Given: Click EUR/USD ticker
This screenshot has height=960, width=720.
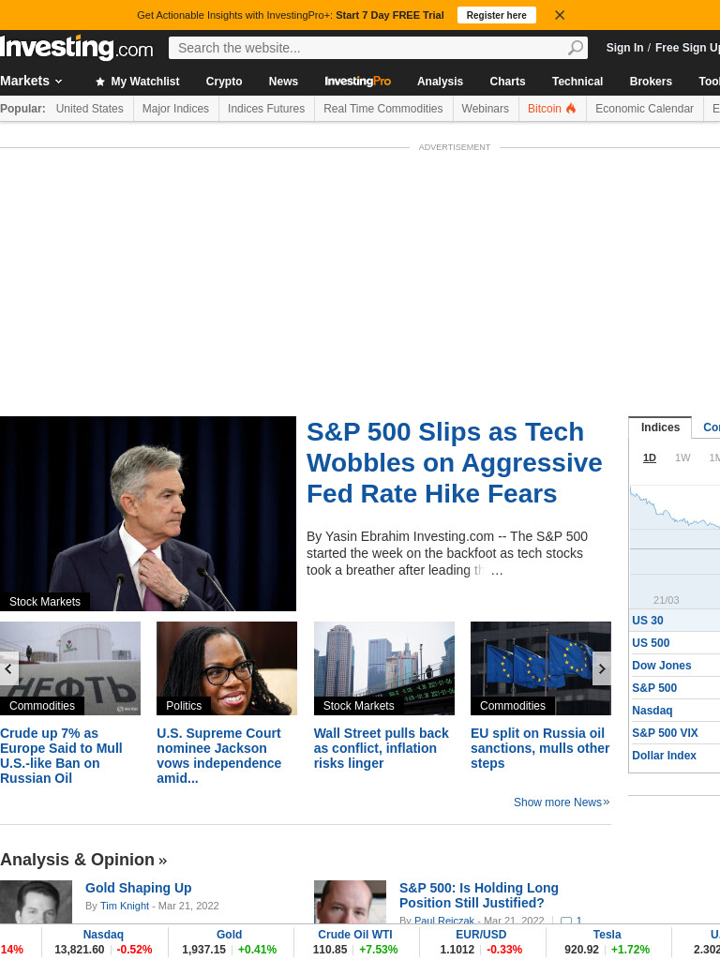Looking at the screenshot, I should [x=481, y=935].
